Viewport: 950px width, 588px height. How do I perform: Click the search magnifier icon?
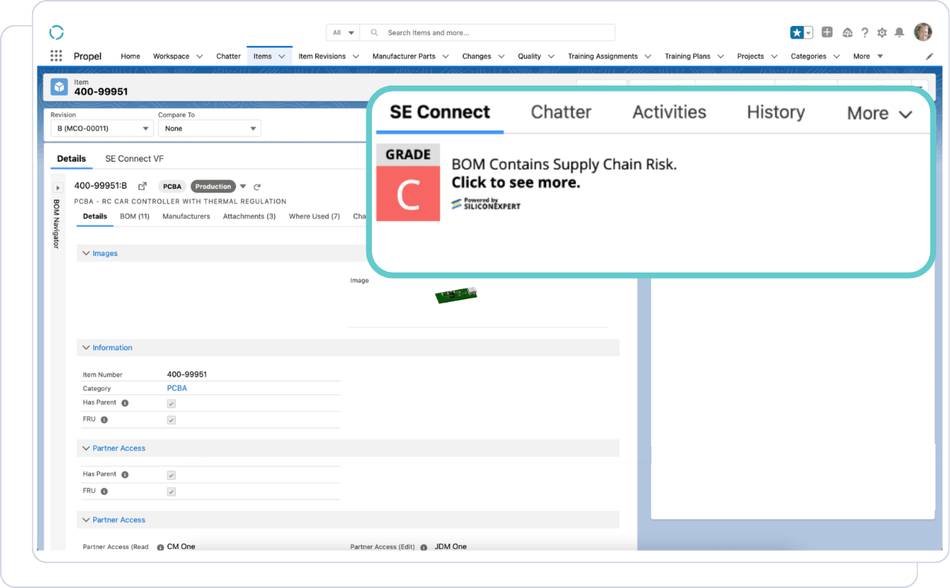[373, 33]
